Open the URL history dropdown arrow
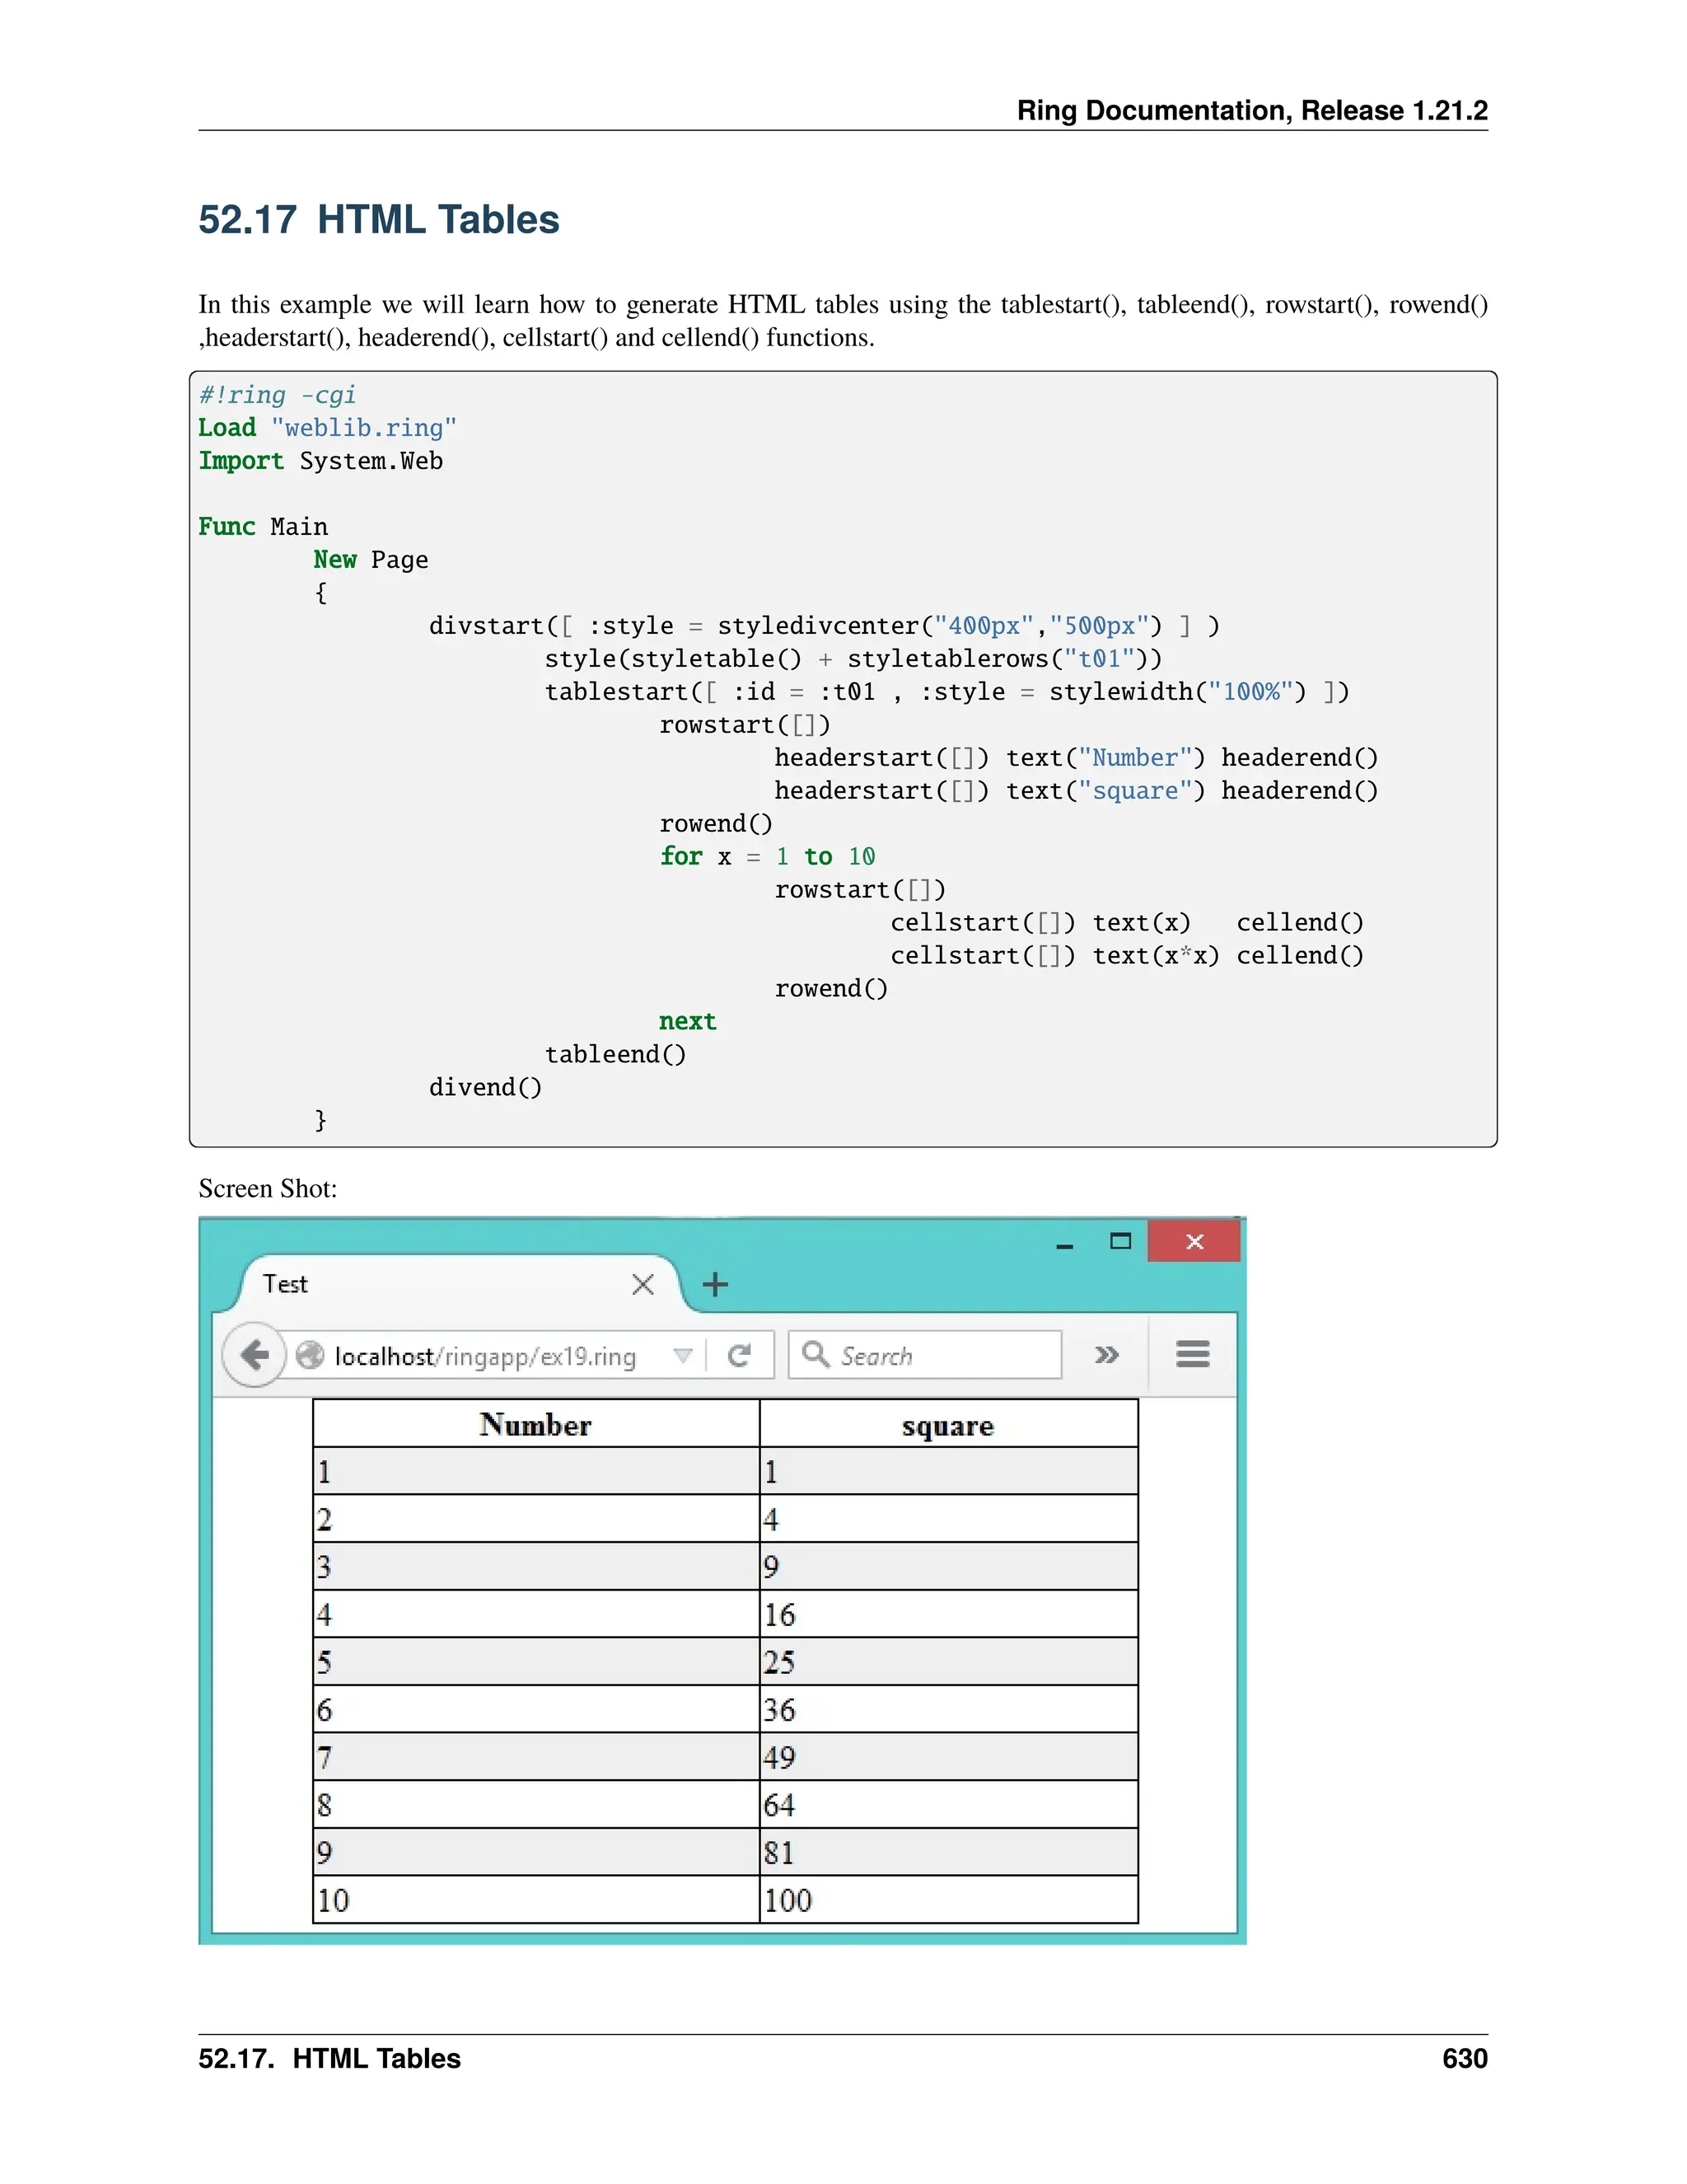The width and height of the screenshot is (1687, 2184). coord(683,1355)
